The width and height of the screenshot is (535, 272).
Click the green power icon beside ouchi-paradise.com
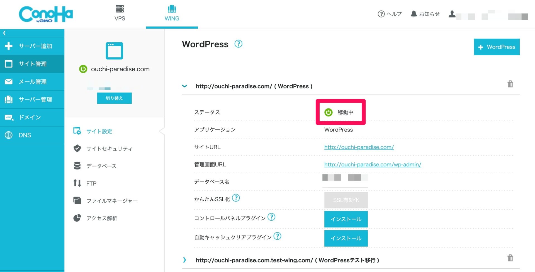(83, 69)
